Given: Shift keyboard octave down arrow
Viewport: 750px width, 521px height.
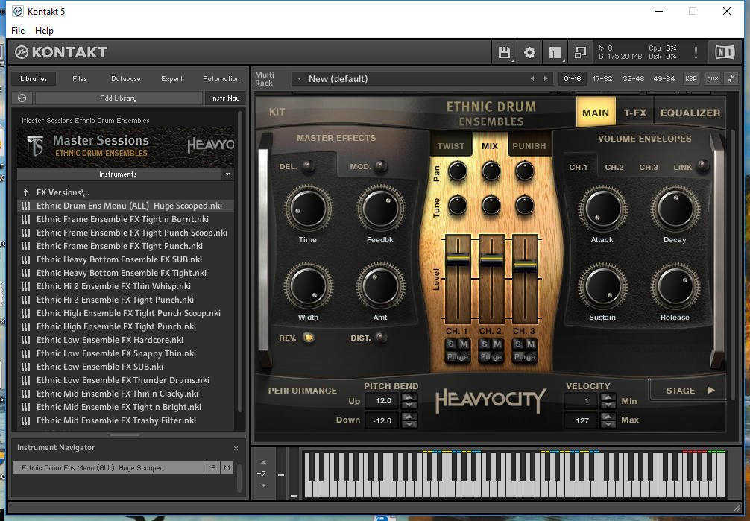Looking at the screenshot, I should coord(263,485).
